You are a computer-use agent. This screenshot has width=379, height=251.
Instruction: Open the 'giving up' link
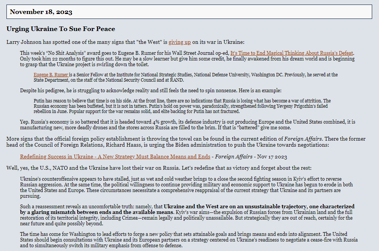coord(180,42)
